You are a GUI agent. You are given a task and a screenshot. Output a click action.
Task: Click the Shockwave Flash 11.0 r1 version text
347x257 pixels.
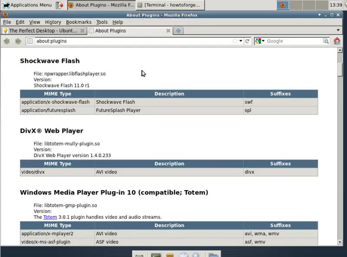(62, 86)
